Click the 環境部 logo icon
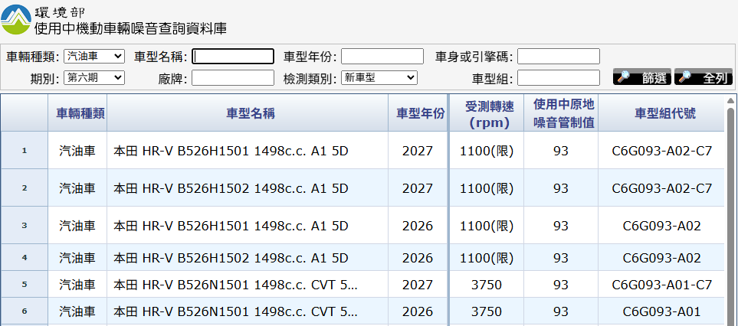Viewport: 738px width, 326px height. [16, 19]
